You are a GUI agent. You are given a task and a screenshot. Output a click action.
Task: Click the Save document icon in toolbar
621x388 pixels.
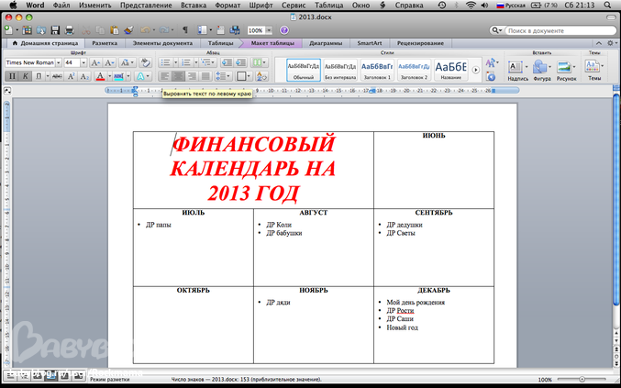click(x=56, y=30)
